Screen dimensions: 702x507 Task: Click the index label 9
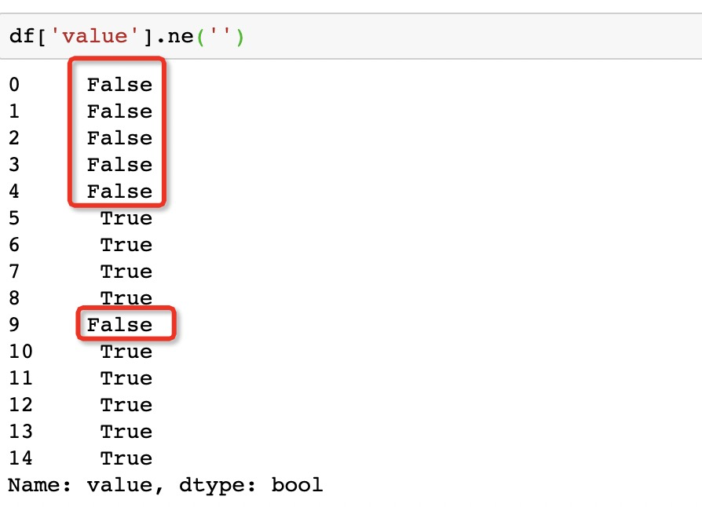coord(14,325)
